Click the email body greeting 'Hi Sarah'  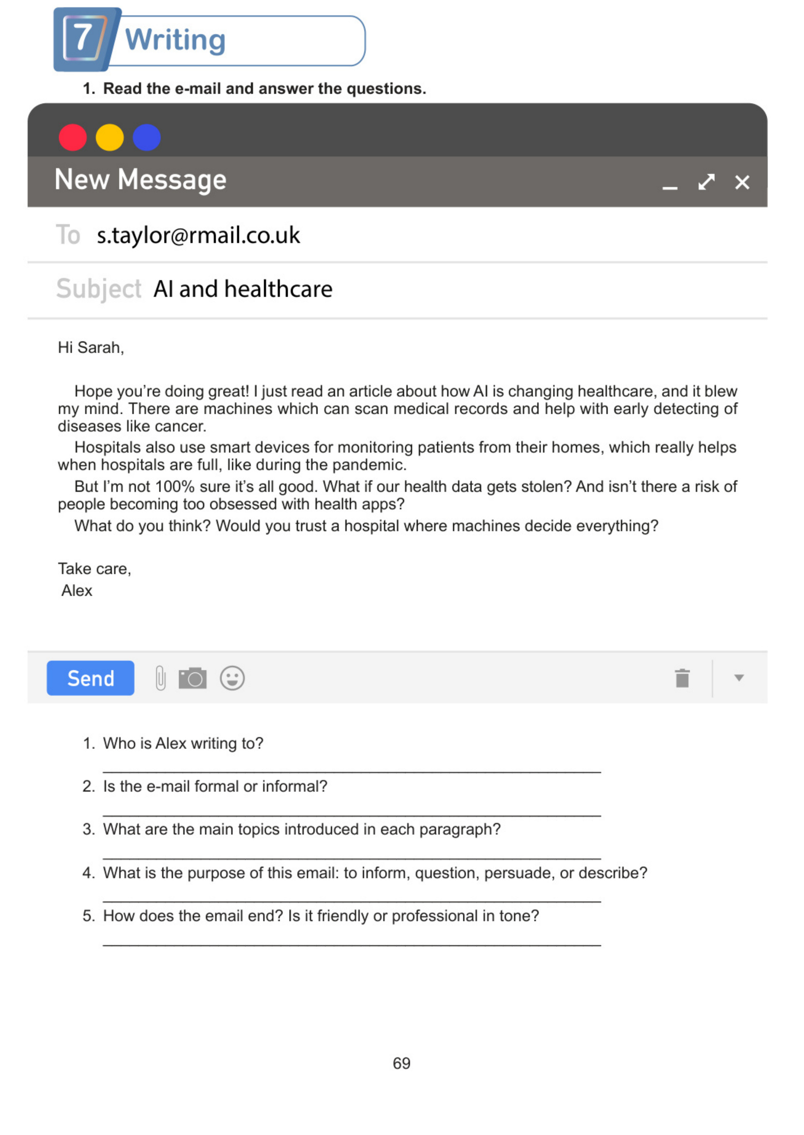[x=91, y=347]
